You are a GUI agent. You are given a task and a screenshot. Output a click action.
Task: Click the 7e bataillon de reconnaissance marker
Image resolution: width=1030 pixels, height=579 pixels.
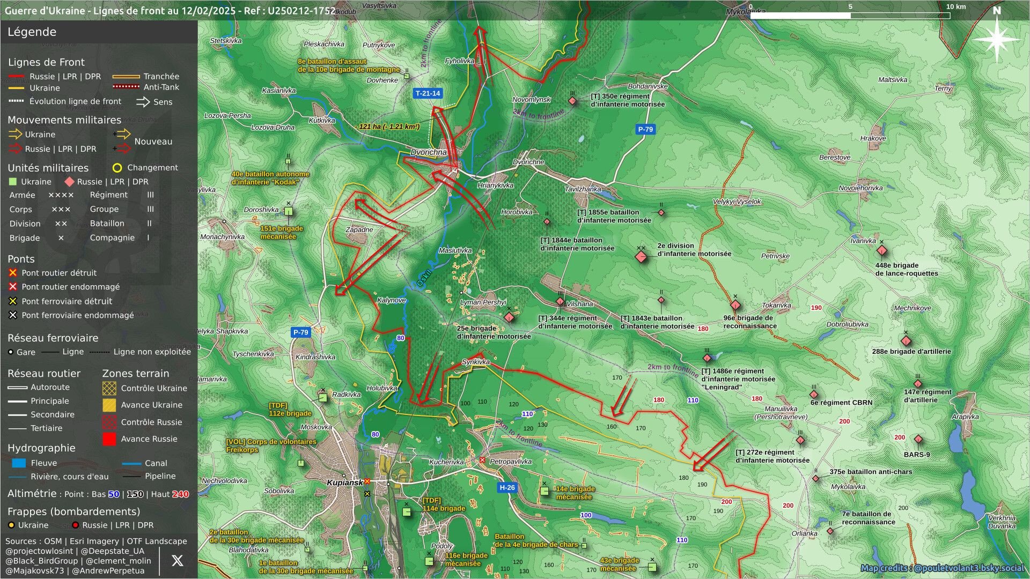[x=830, y=531]
